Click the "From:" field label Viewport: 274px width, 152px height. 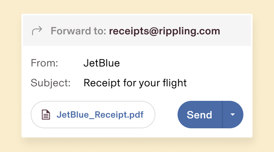[x=44, y=63]
